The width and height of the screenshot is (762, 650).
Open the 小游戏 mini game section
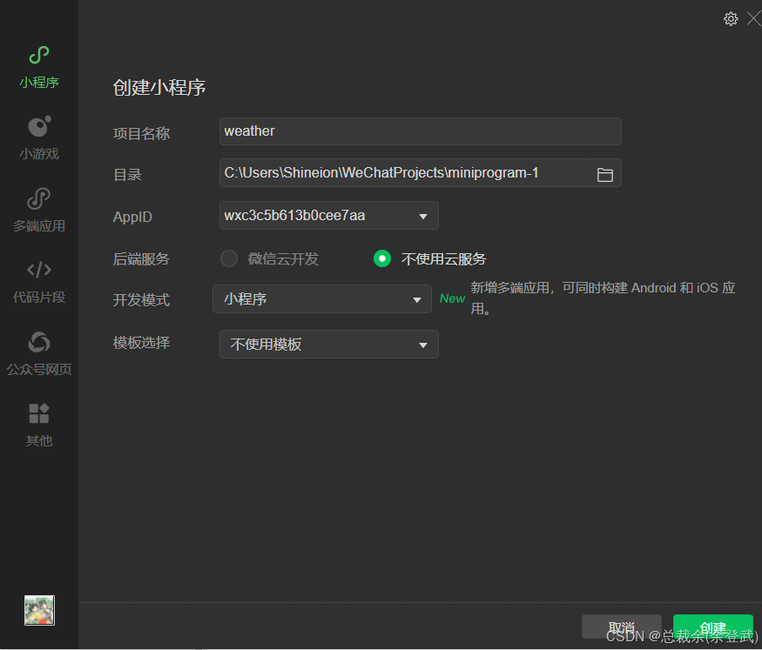[39, 137]
